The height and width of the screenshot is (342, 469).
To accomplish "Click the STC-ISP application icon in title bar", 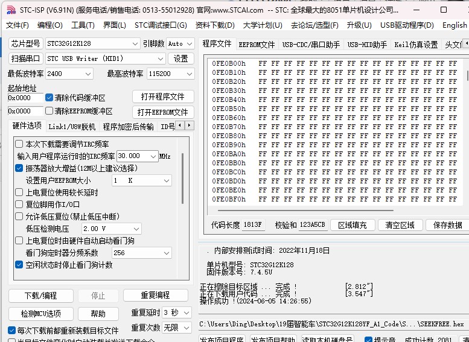I will tap(11, 10).
